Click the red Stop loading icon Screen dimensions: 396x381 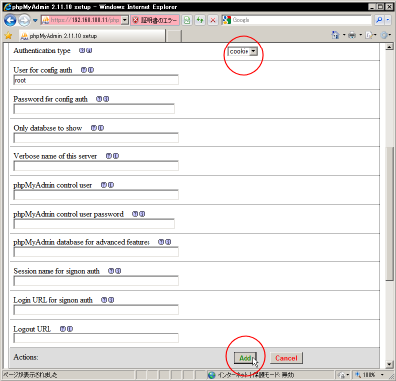[x=213, y=20]
